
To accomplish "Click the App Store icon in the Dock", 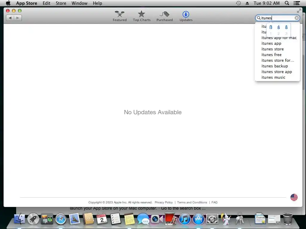I will click(x=198, y=219).
